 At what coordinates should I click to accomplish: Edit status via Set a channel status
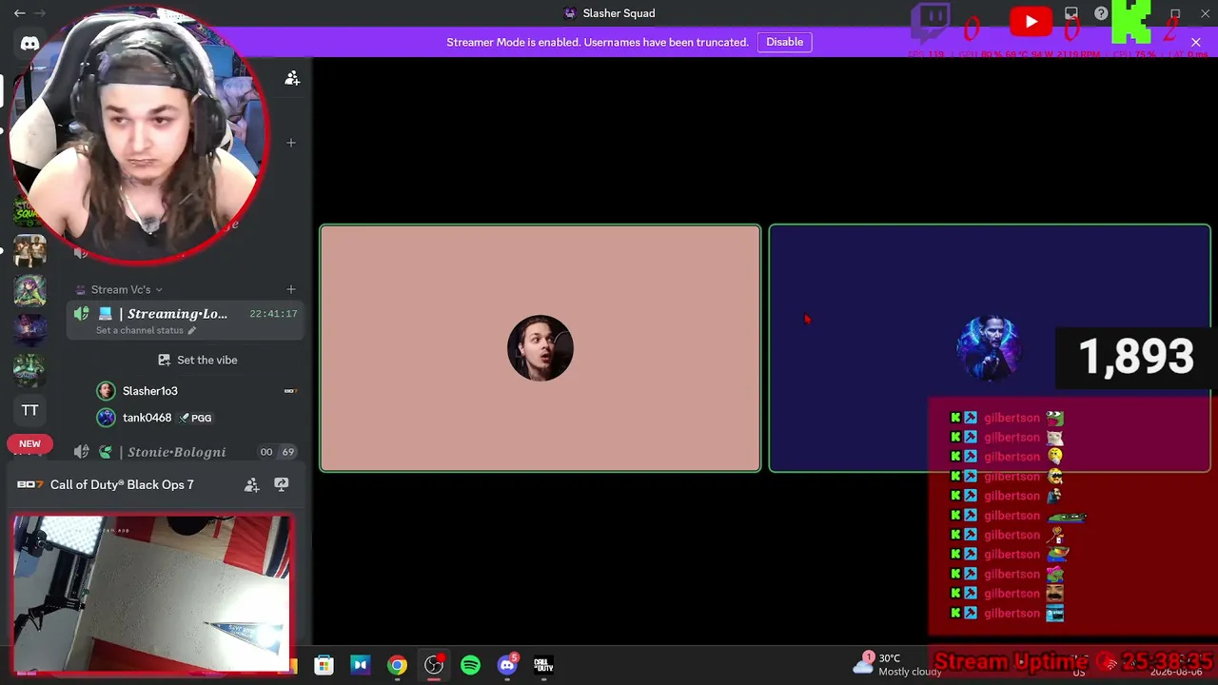[146, 330]
